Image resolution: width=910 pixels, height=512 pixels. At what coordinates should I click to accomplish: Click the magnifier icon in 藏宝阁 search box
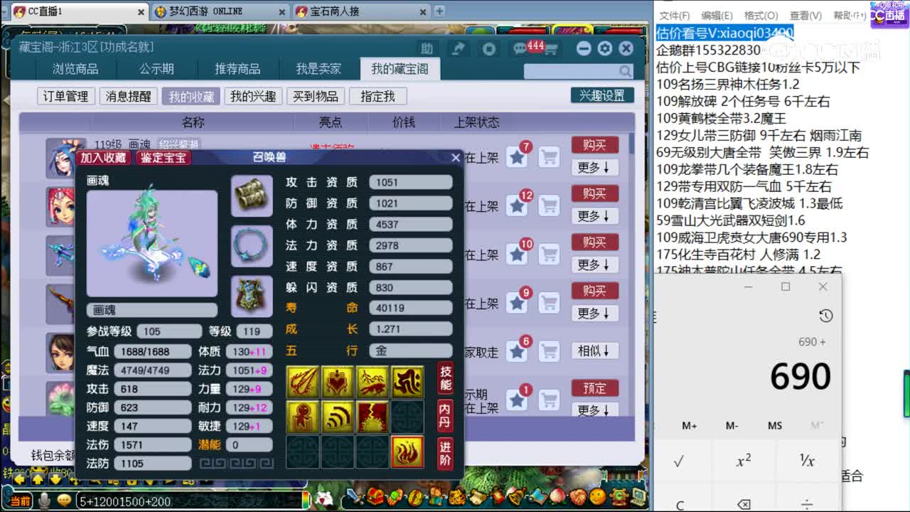tap(625, 71)
